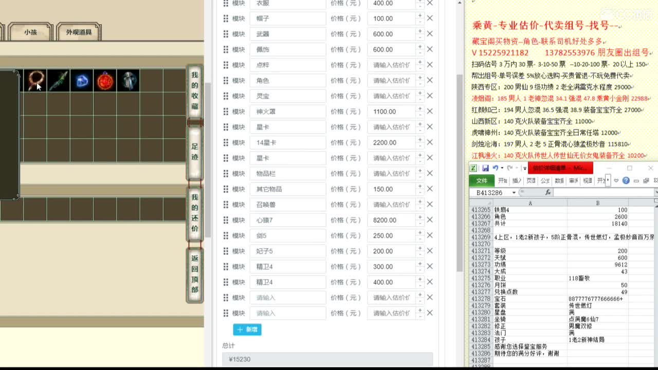Click the first empty 请输入 module field
Viewport: 658px width, 370px height.
click(x=288, y=298)
